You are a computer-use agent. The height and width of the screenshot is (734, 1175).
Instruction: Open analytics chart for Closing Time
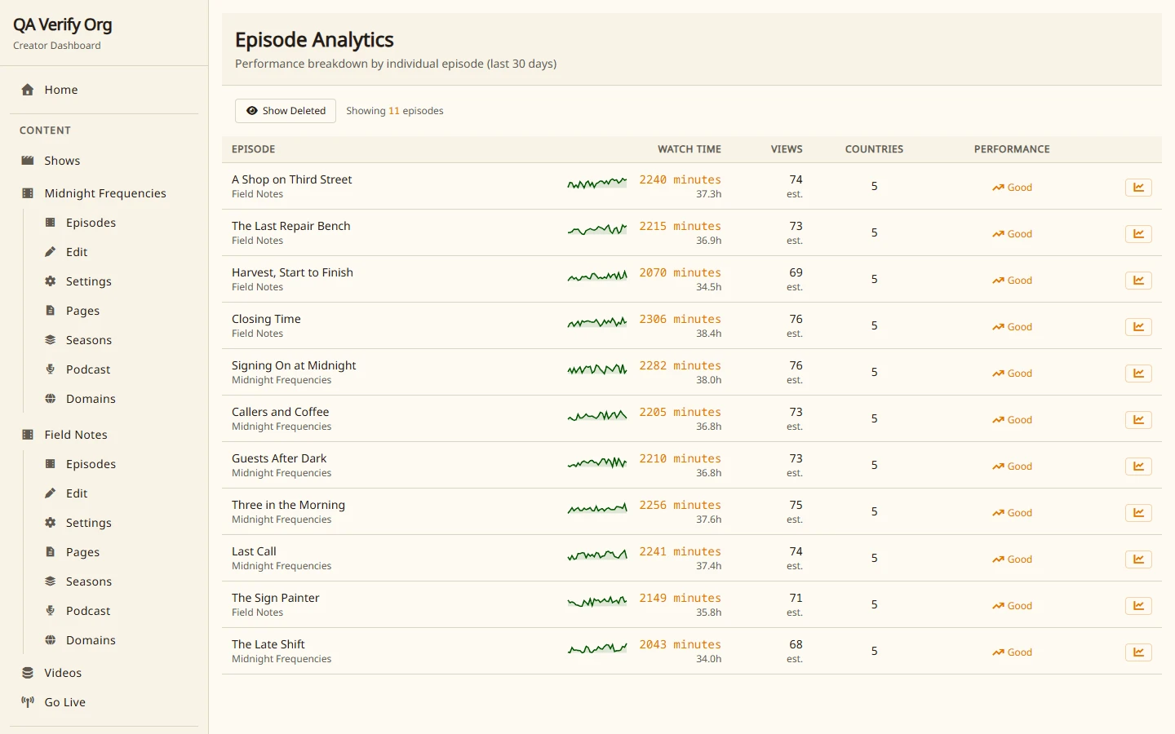(1138, 327)
